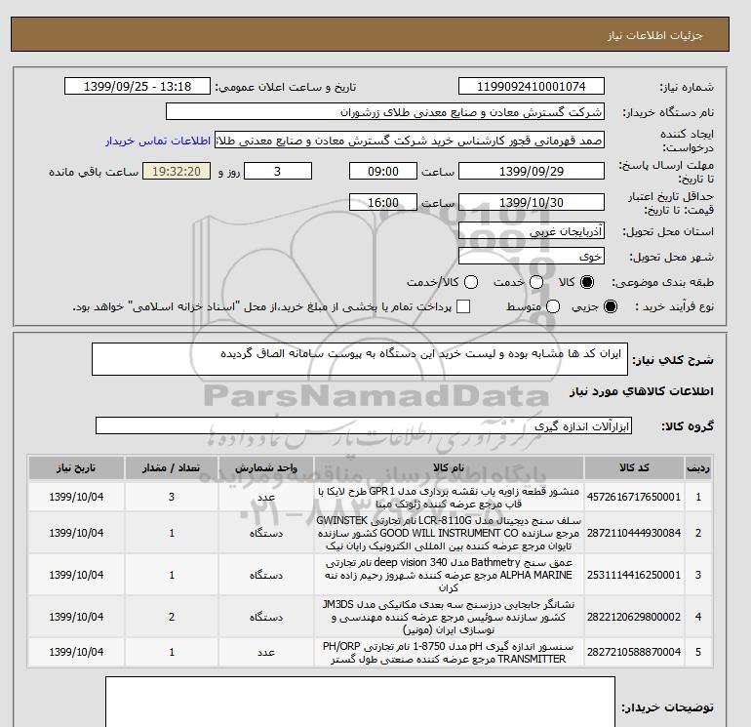Click the نام کالا column header
Viewport: 751px width, 727px height.
449,467
